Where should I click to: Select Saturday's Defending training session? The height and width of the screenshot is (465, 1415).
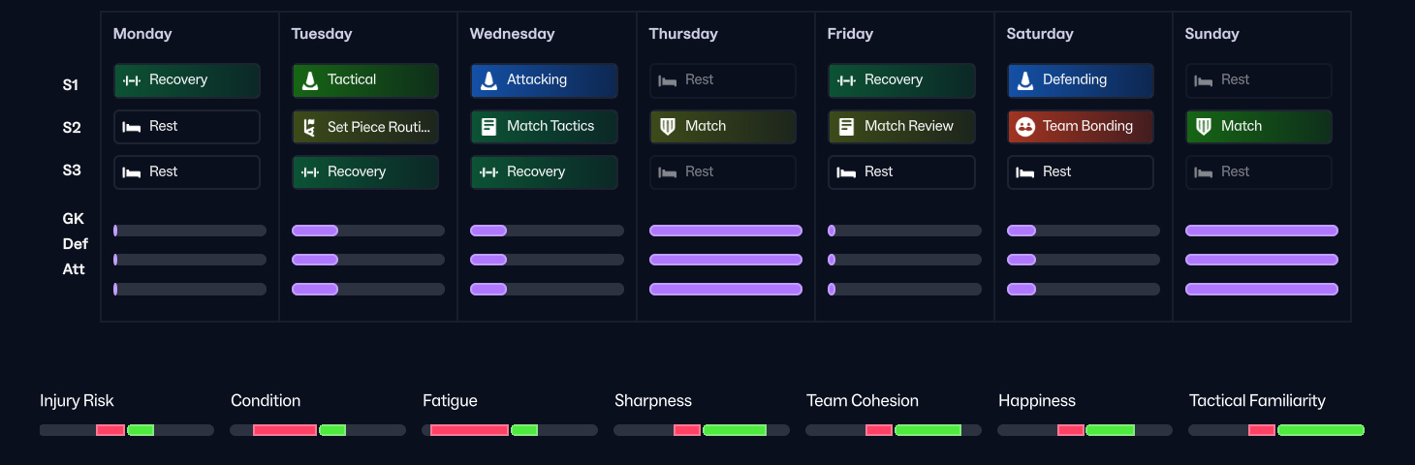click(1080, 80)
